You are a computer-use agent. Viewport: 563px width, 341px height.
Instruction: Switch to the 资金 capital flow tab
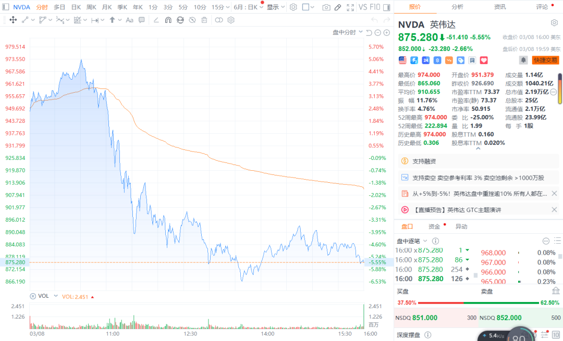[x=434, y=226]
